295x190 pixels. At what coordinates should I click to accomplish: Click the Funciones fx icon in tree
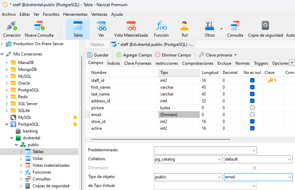28,172
